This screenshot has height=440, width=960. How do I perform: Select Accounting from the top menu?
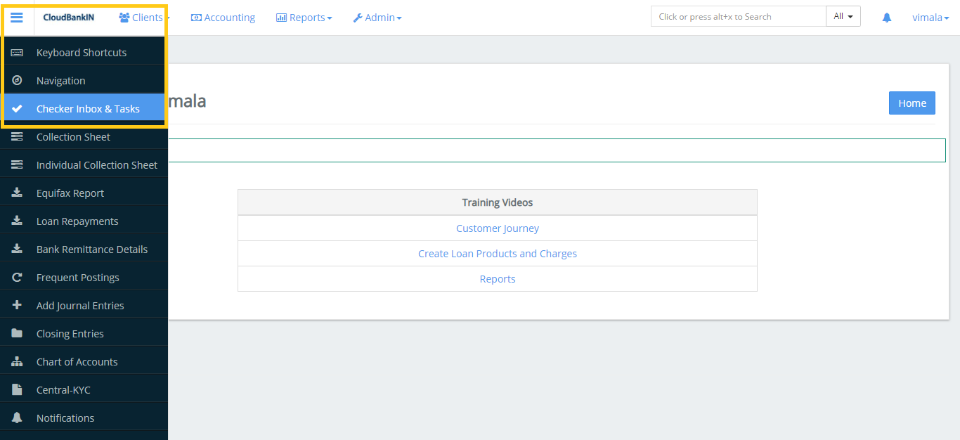coord(223,17)
